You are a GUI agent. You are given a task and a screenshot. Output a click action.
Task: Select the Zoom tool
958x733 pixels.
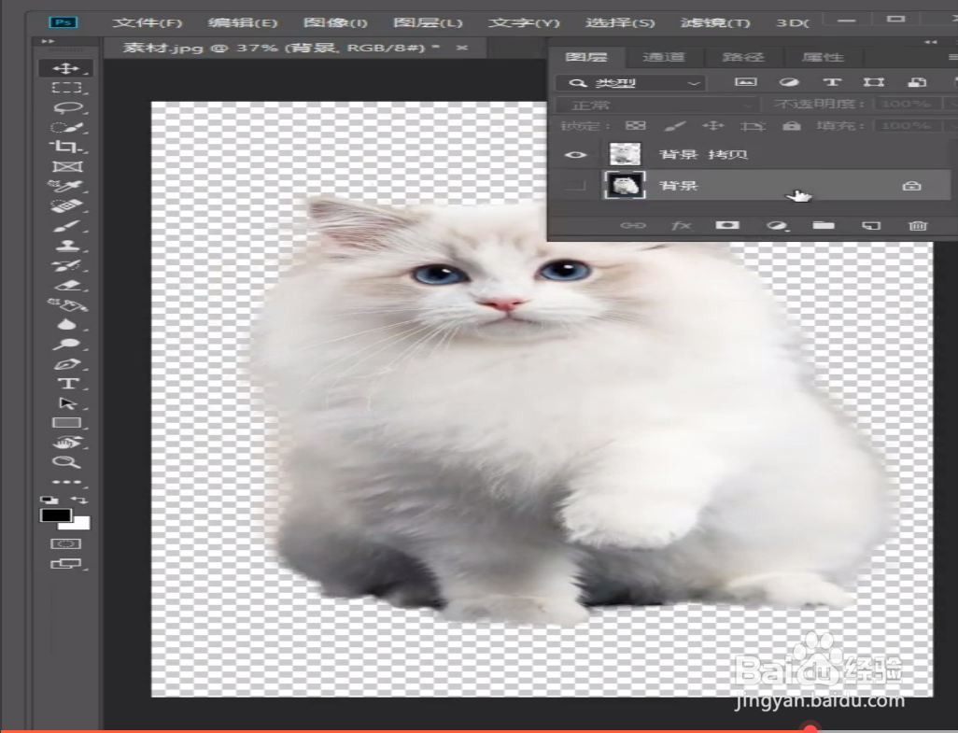click(x=66, y=462)
